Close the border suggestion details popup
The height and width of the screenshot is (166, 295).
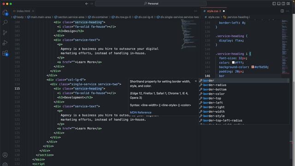pyautogui.click(x=195, y=81)
